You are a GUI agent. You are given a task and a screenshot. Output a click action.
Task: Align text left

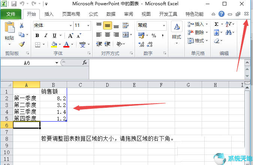(99, 35)
